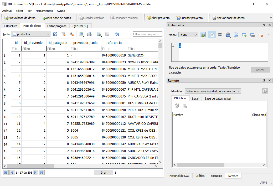Toggle automatic cell updates gear icon
273x186 pixels.
[202, 34]
